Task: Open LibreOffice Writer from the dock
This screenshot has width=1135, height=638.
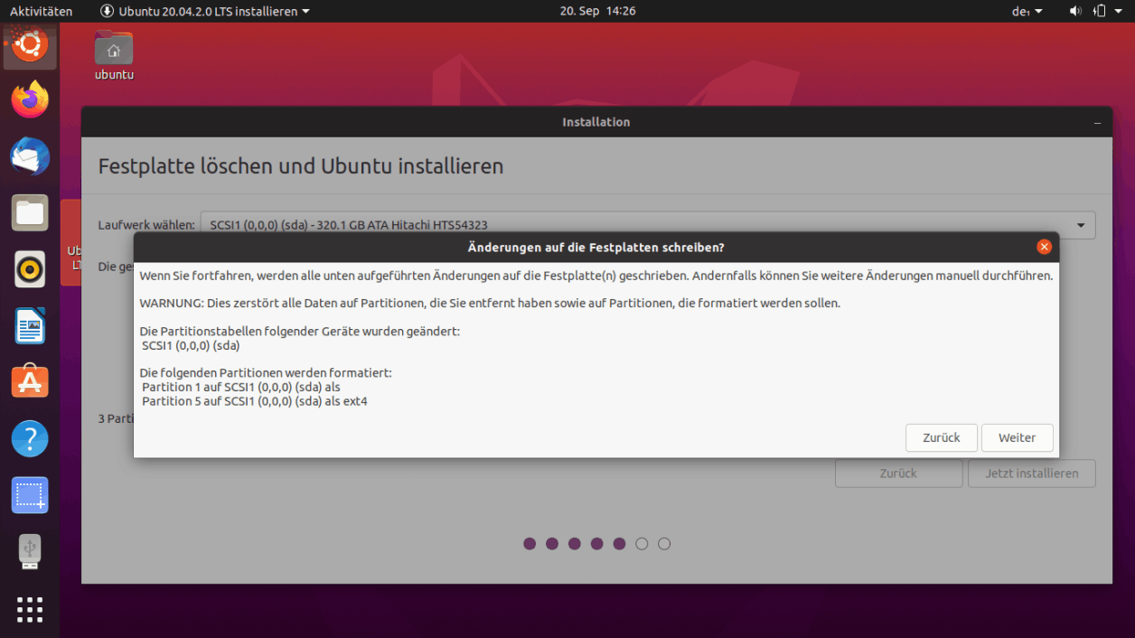Action: tap(30, 326)
